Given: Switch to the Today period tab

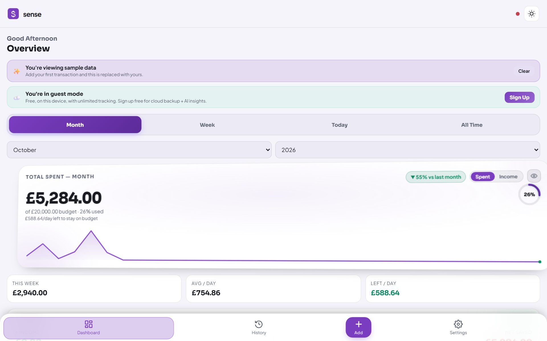Looking at the screenshot, I should [339, 125].
